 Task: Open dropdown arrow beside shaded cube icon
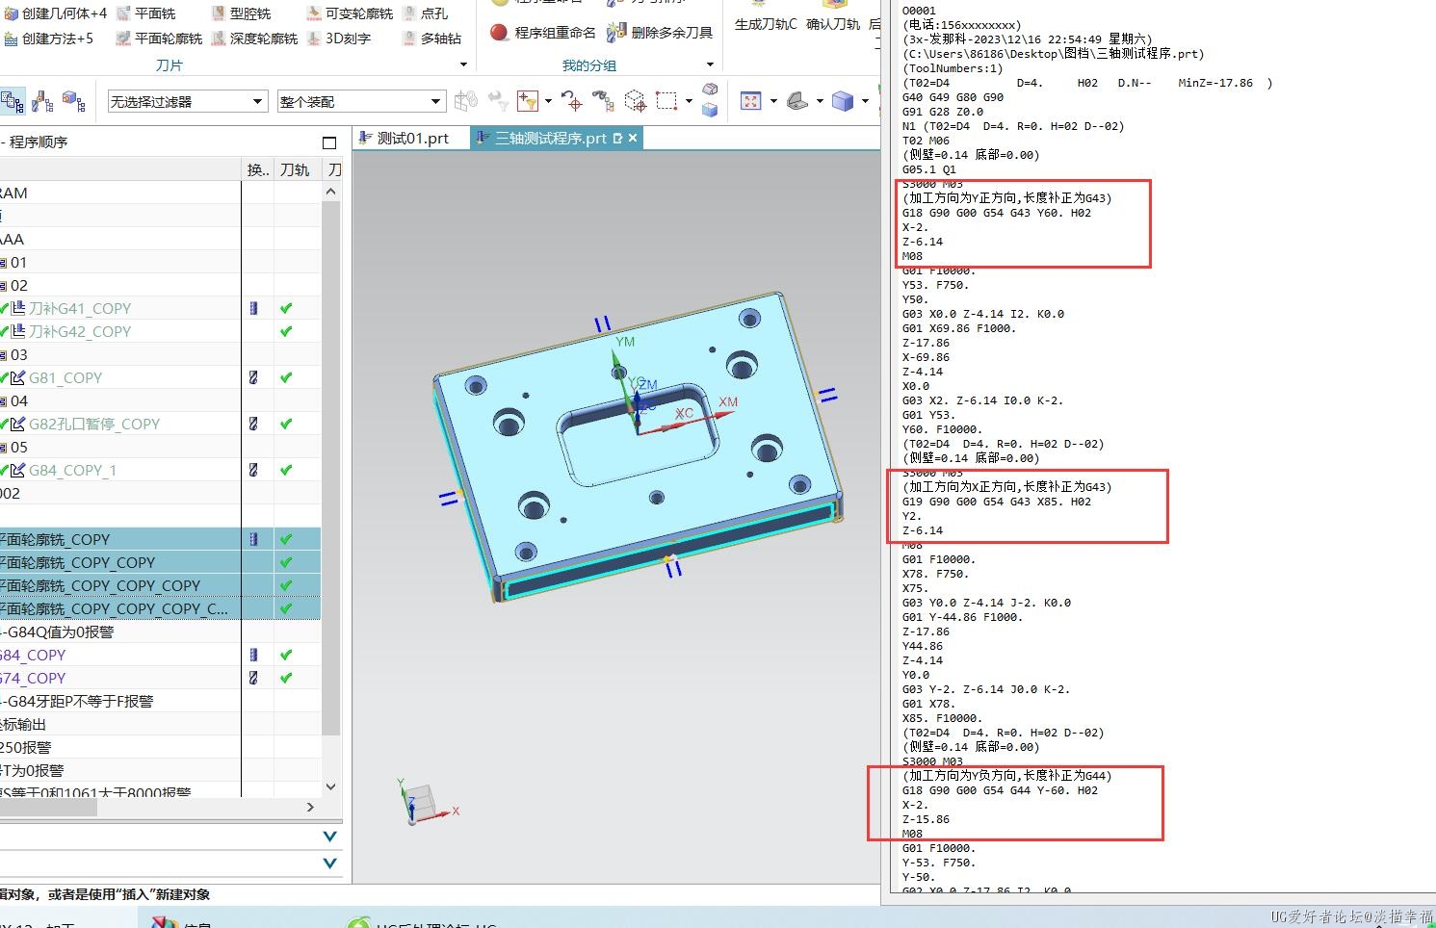click(865, 101)
